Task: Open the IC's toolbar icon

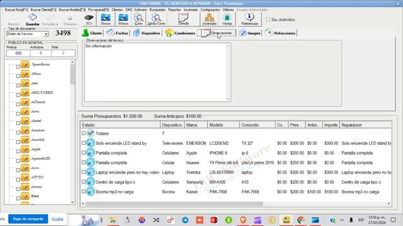Action: pos(89,18)
